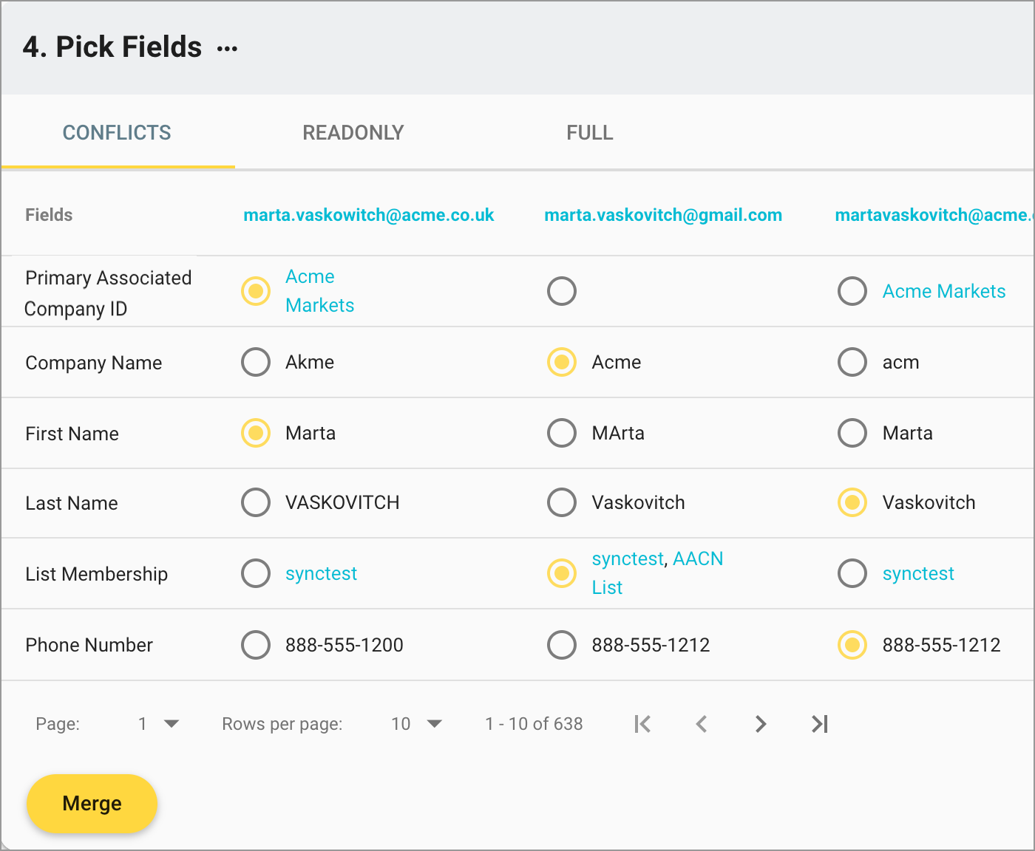Open the synctest link in the first column
Image resolution: width=1035 pixels, height=851 pixels.
pyautogui.click(x=322, y=574)
